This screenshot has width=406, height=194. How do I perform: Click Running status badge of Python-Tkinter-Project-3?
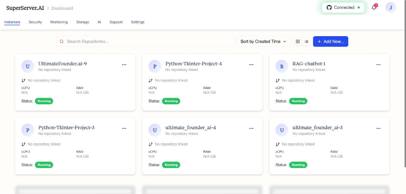pos(44,165)
